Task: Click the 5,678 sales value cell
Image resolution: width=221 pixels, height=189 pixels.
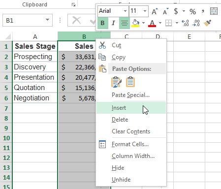Action: coord(77,98)
